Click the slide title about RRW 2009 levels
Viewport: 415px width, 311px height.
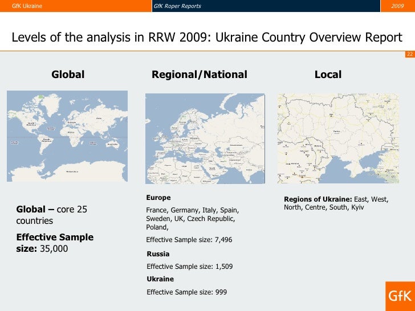click(x=207, y=37)
